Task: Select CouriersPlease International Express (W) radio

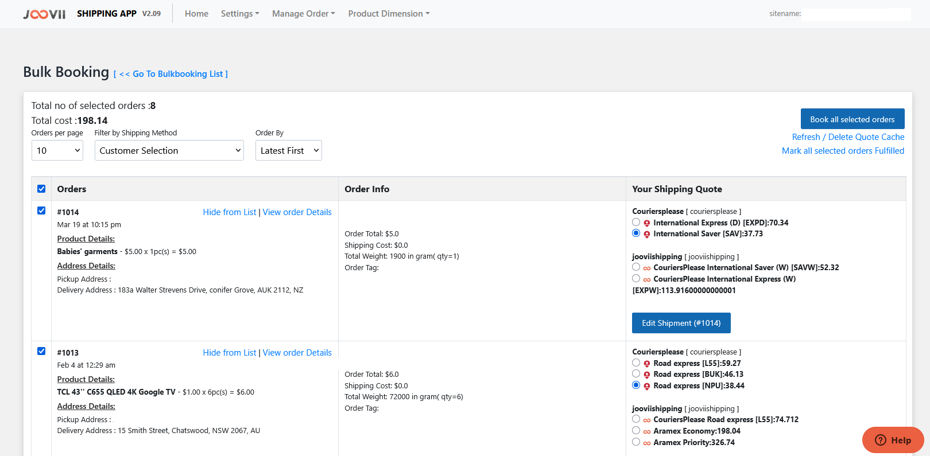Action: click(x=636, y=278)
